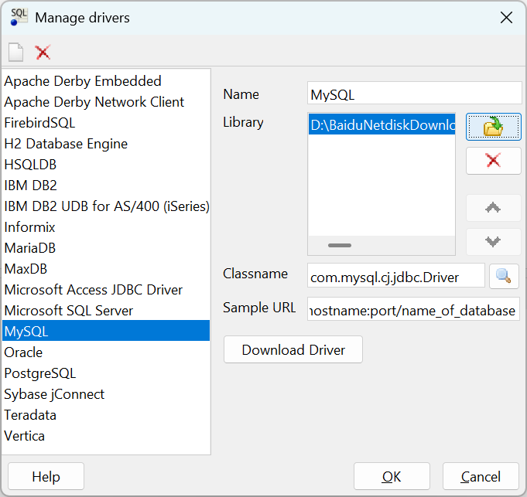Screen dimensions: 527x497
Task: Move library entry up
Action: [494, 208]
